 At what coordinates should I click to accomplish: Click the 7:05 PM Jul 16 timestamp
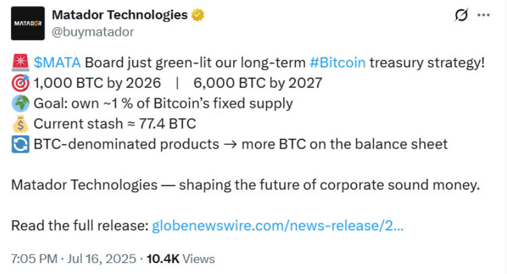[73, 259]
